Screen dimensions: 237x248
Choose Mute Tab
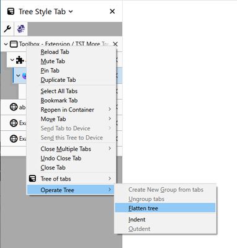[x=71, y=61]
